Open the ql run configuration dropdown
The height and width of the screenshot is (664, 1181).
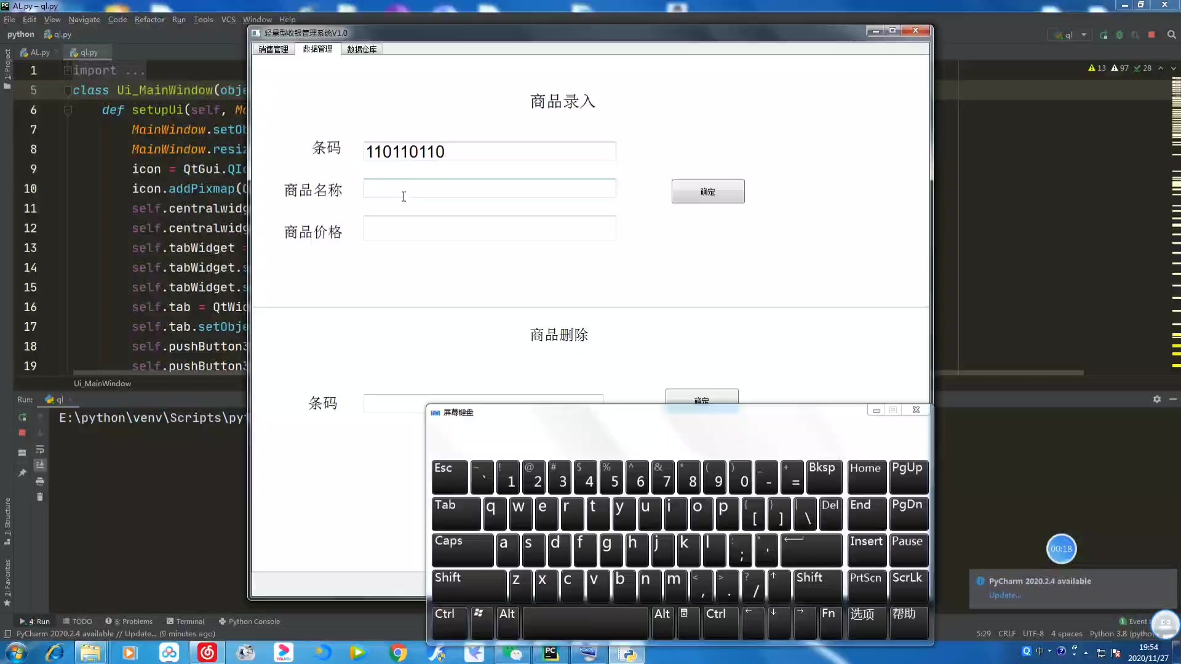(x=1070, y=35)
